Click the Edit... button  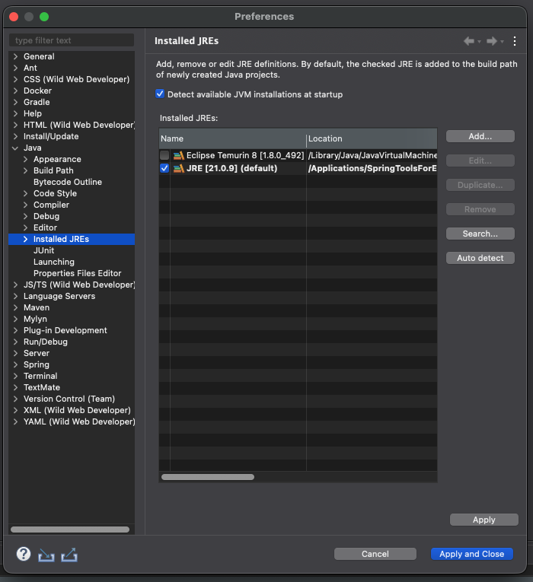point(480,161)
